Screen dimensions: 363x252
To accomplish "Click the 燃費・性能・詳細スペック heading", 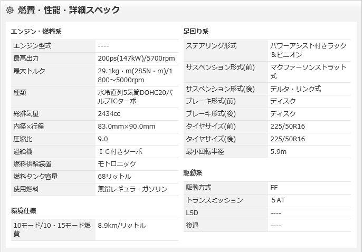I will coord(69,10).
